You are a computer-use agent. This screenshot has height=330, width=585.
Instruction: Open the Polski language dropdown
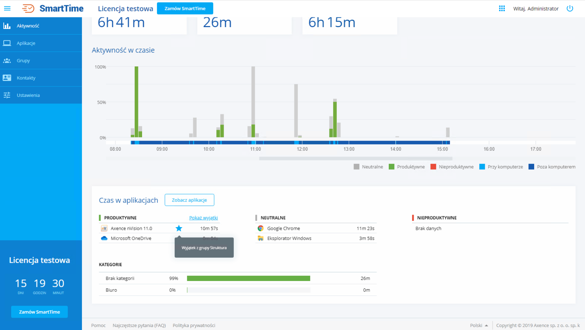(x=479, y=326)
